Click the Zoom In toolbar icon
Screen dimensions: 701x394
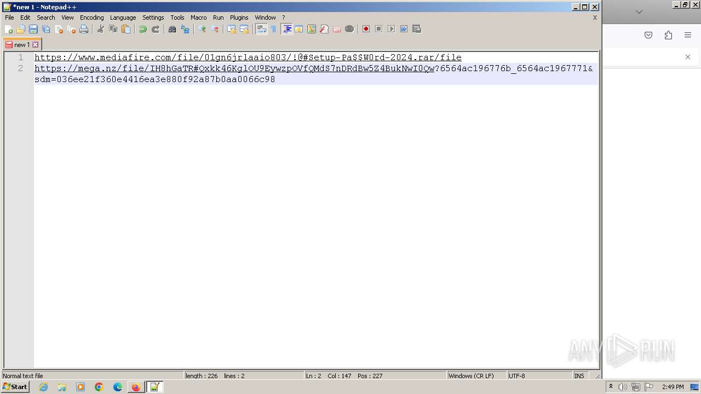click(x=202, y=29)
